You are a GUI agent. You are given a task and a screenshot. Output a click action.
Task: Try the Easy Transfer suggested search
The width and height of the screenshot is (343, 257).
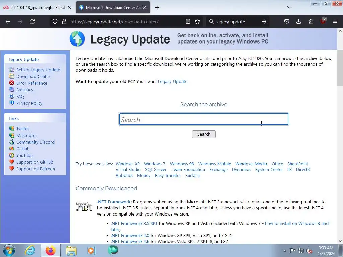point(168,175)
